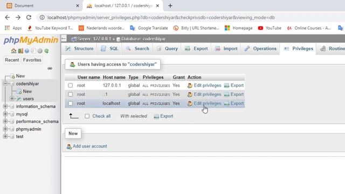This screenshot has width=345, height=194.
Task: Select New table under codershiyar
Action: point(27,91)
